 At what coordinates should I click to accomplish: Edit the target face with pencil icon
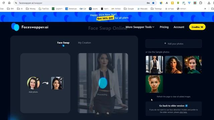pos(61,79)
